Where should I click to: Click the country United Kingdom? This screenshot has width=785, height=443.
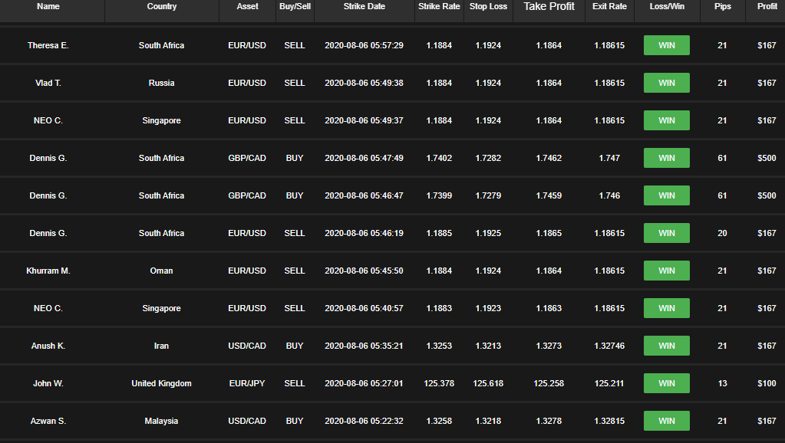161,383
